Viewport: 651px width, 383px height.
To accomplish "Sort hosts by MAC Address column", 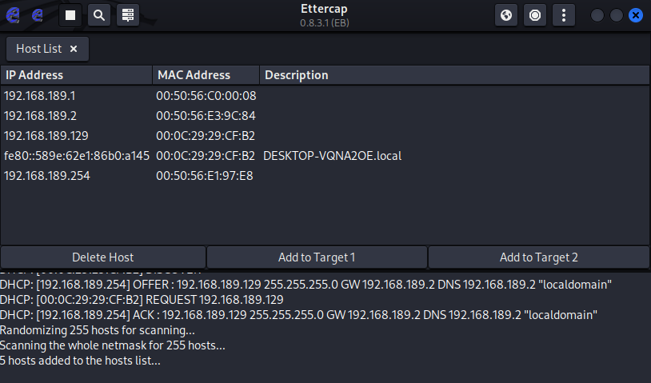I will pos(206,75).
